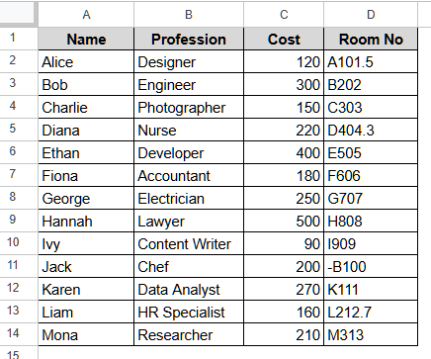Select Hannah's cost cell showing 500
Screen dimensions: 431x359
tap(284, 221)
